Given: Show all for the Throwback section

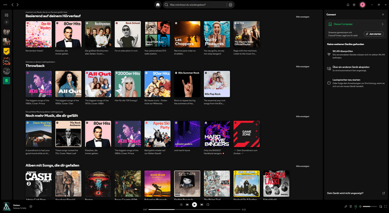Looking at the screenshot, I should tap(303, 66).
